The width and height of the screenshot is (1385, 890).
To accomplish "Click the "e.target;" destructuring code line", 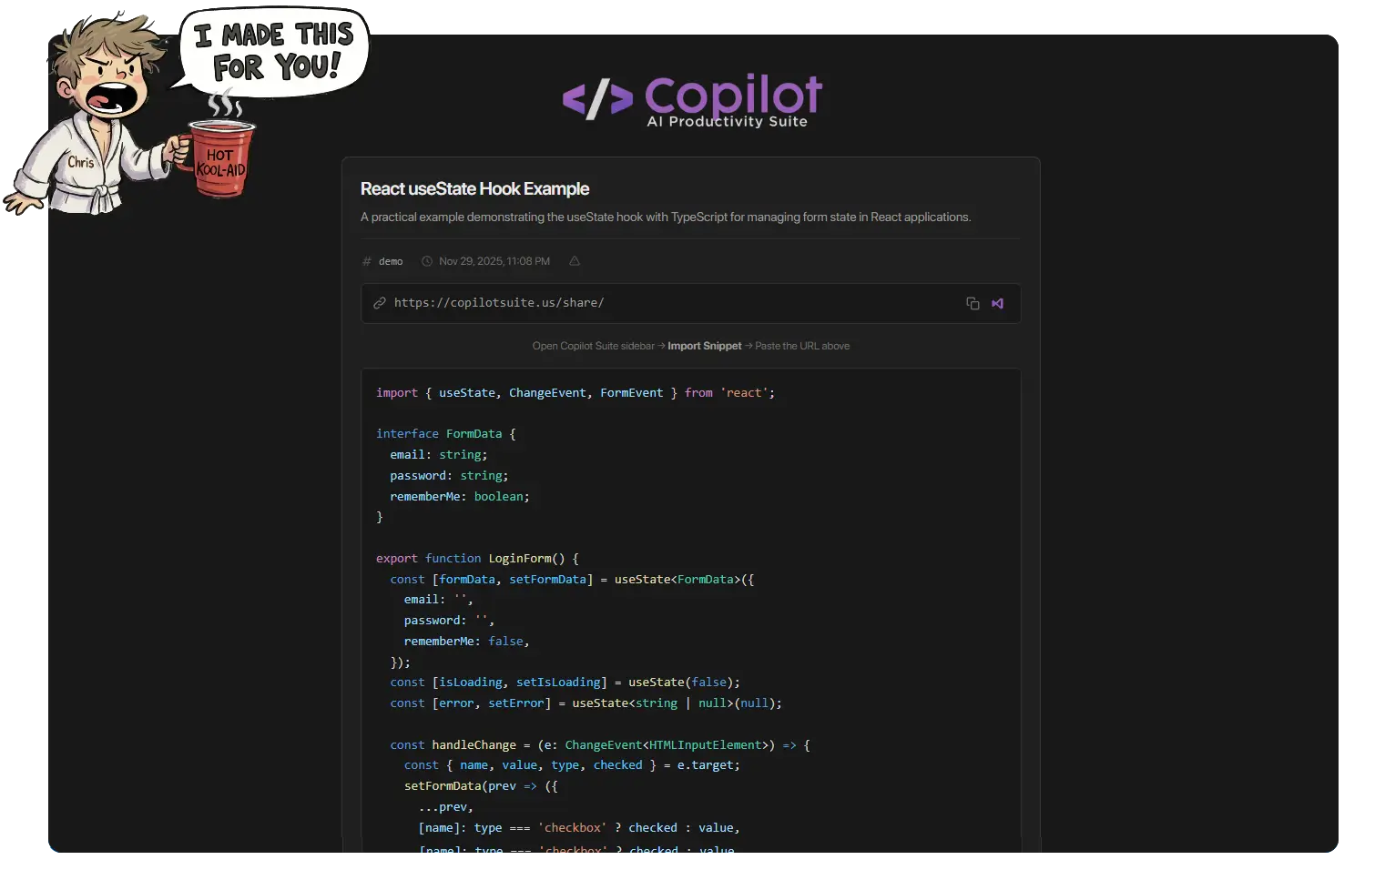I will click(572, 765).
